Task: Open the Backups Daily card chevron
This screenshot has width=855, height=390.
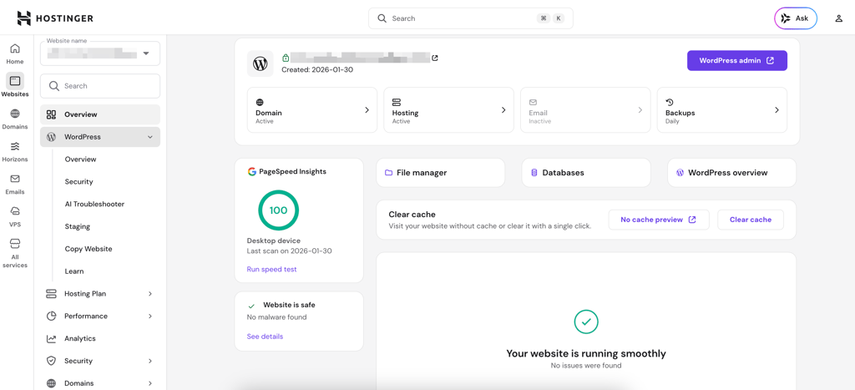Action: pos(777,109)
